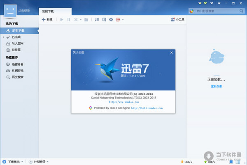Click the download speed 0KB/s indicator
The image size is (247, 165).
coord(186,162)
